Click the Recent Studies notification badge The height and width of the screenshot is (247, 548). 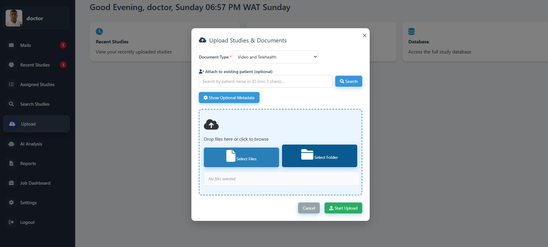(63, 65)
